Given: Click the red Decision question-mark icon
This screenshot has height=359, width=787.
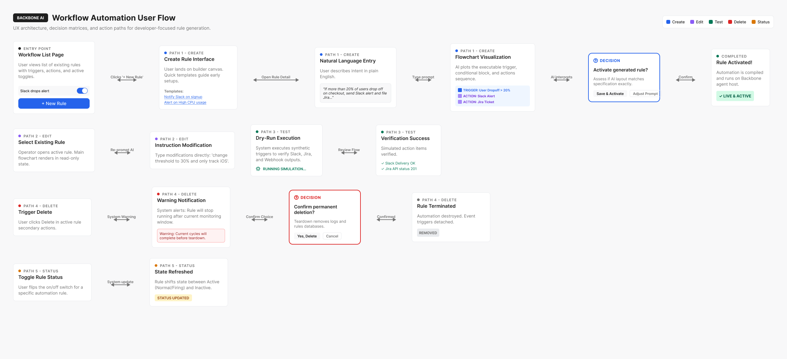Looking at the screenshot, I should (296, 197).
